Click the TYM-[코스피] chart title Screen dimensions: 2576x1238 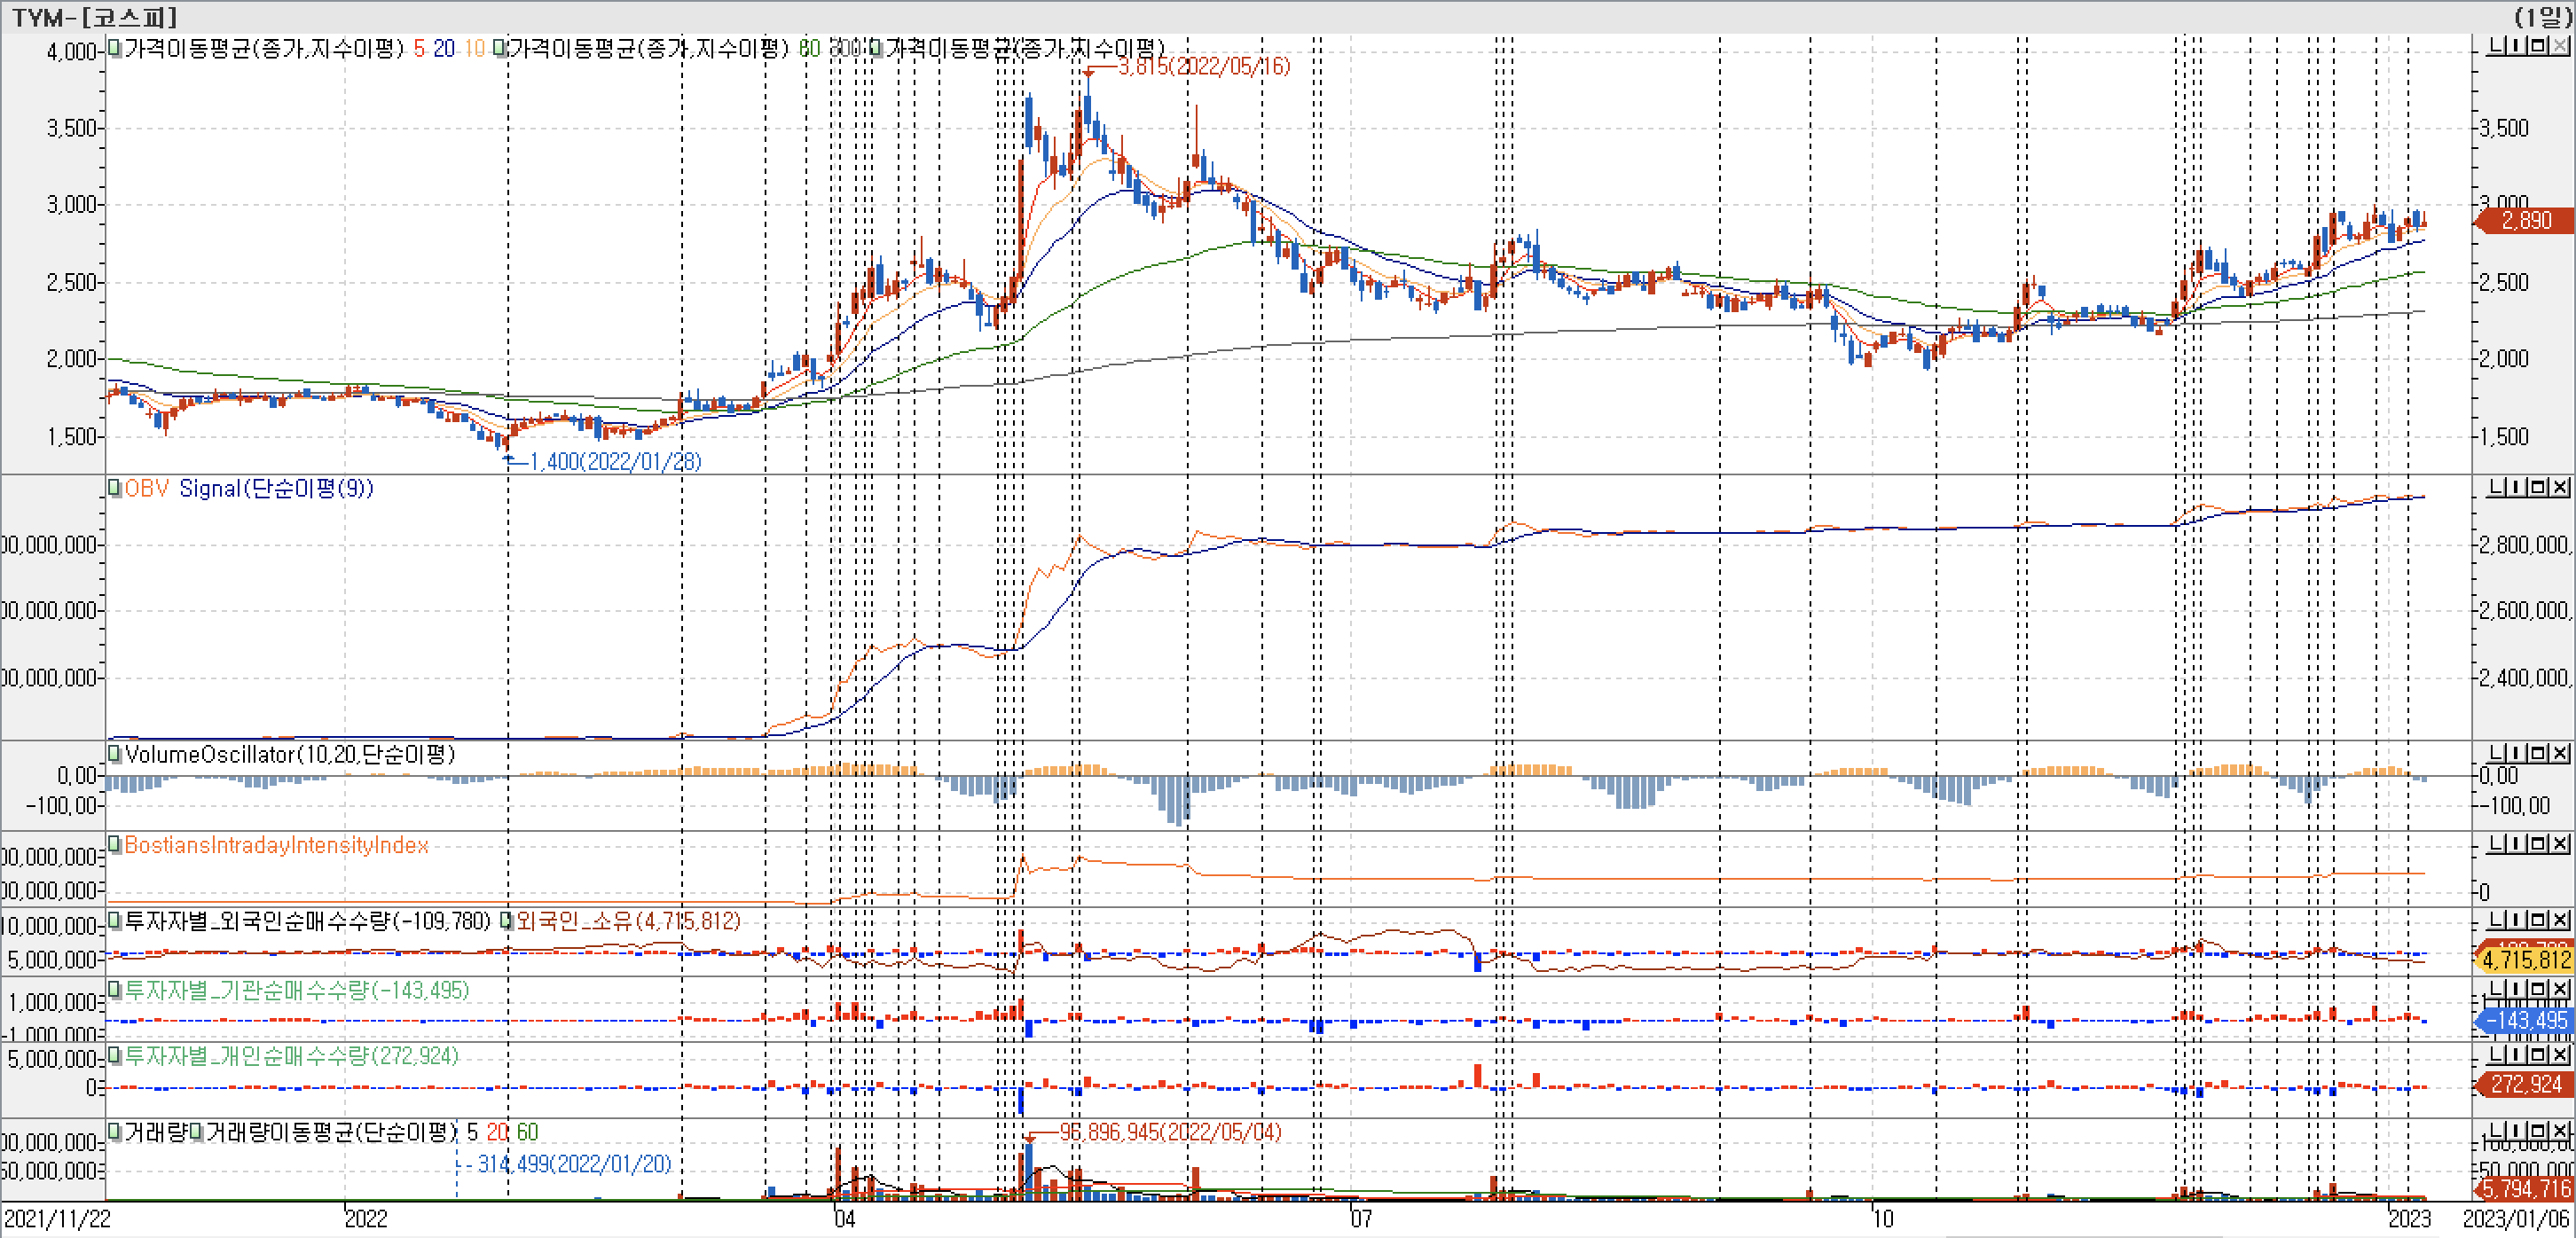[x=95, y=17]
